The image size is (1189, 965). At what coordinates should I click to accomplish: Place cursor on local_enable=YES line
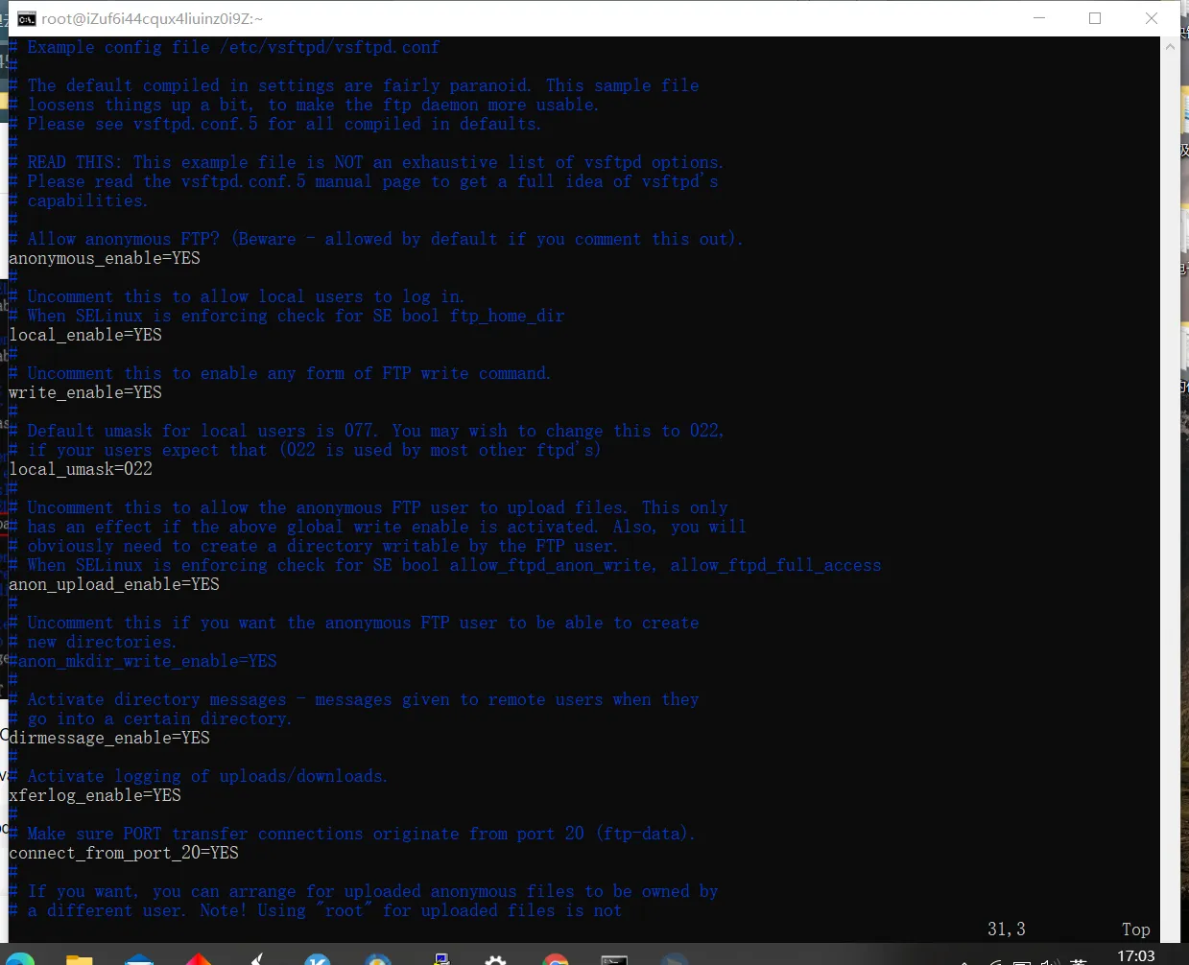pos(85,335)
